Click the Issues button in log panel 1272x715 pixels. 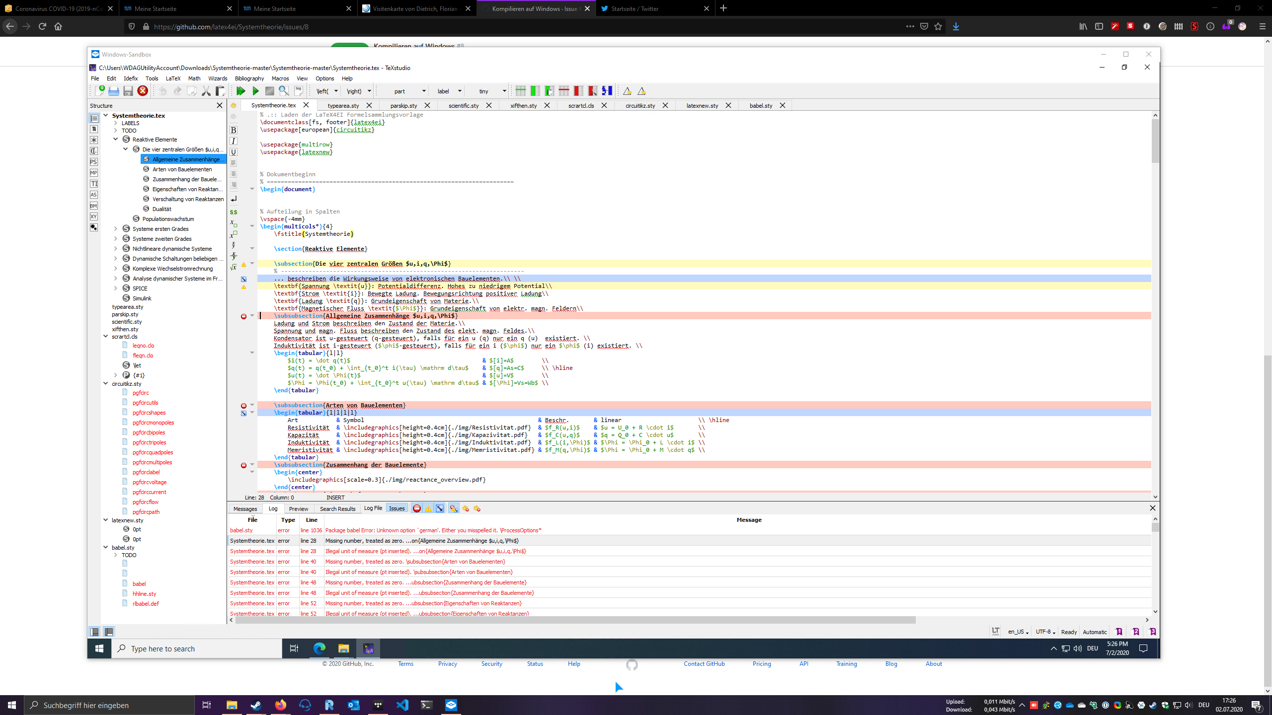tap(397, 508)
